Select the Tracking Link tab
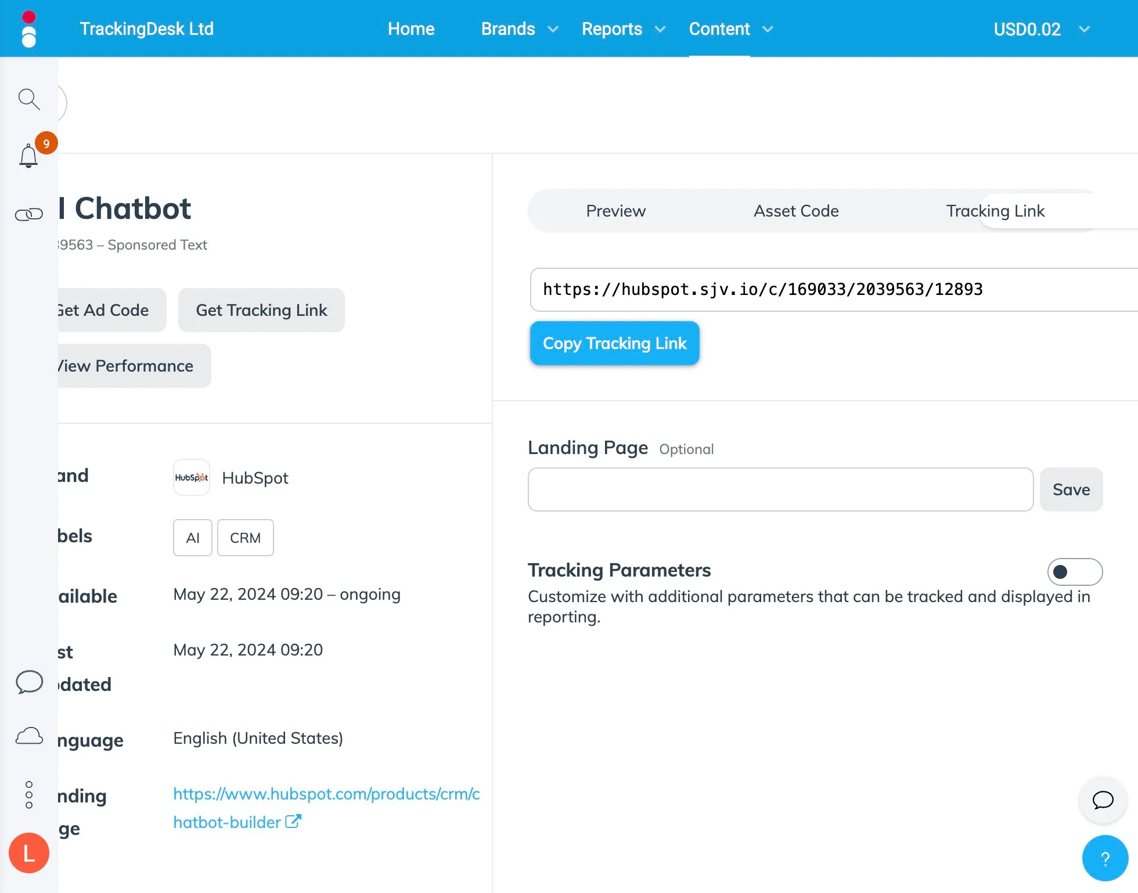This screenshot has height=893, width=1138. [995, 211]
